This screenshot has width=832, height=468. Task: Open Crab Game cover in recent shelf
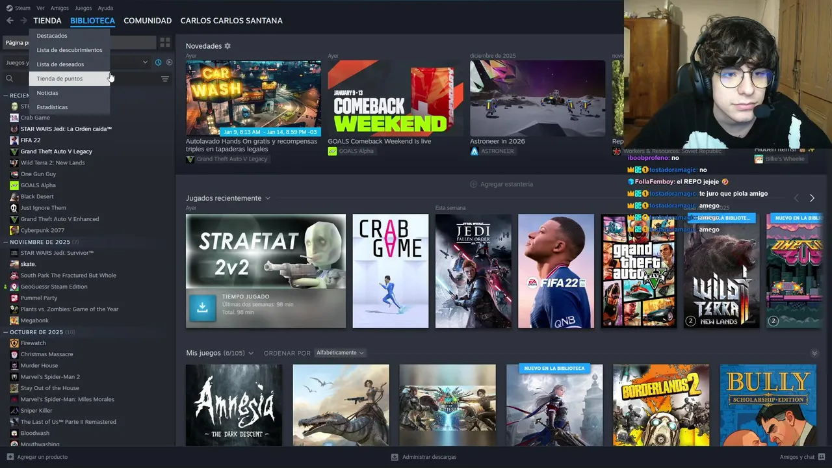click(391, 271)
